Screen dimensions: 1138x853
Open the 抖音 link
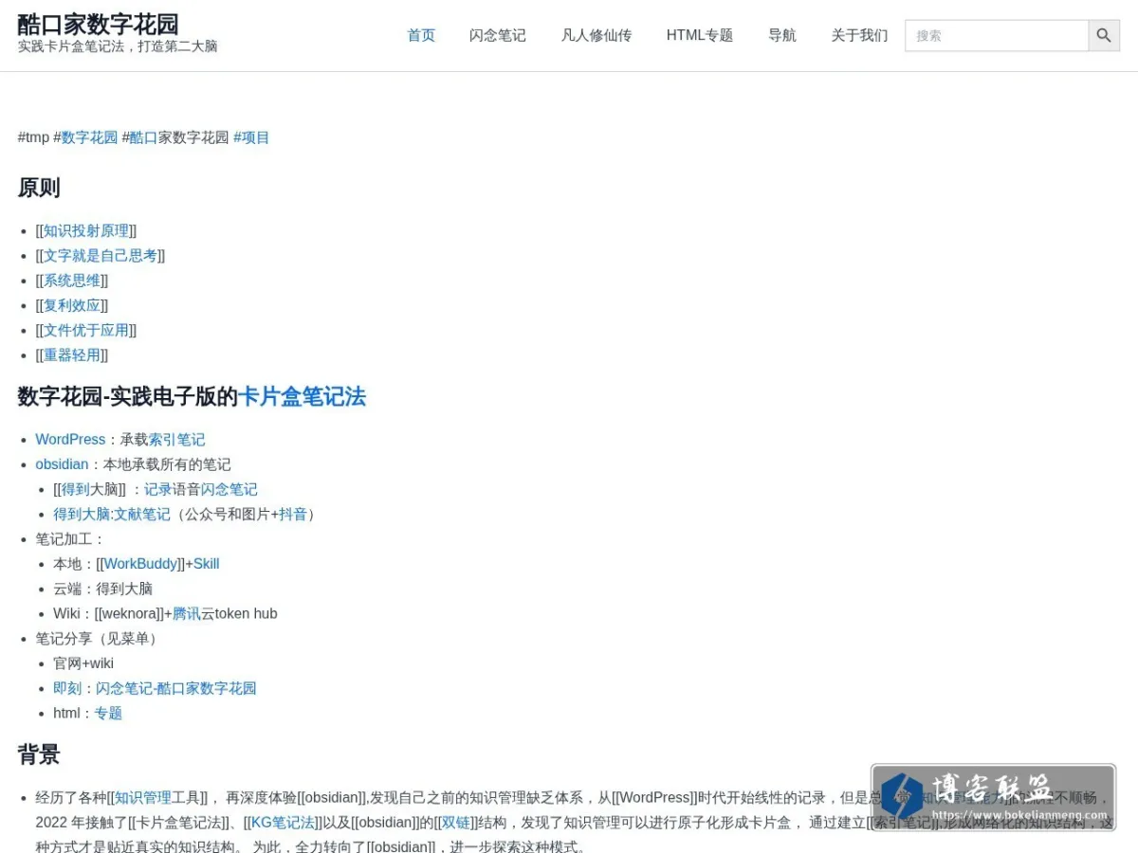click(293, 514)
